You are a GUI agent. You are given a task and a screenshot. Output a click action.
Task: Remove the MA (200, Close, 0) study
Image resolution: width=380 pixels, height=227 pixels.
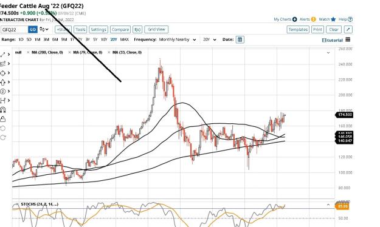coord(28,52)
